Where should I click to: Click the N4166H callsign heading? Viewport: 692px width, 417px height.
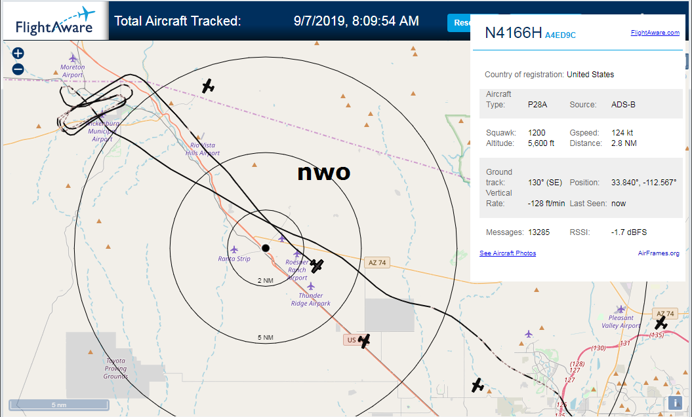[x=514, y=33]
